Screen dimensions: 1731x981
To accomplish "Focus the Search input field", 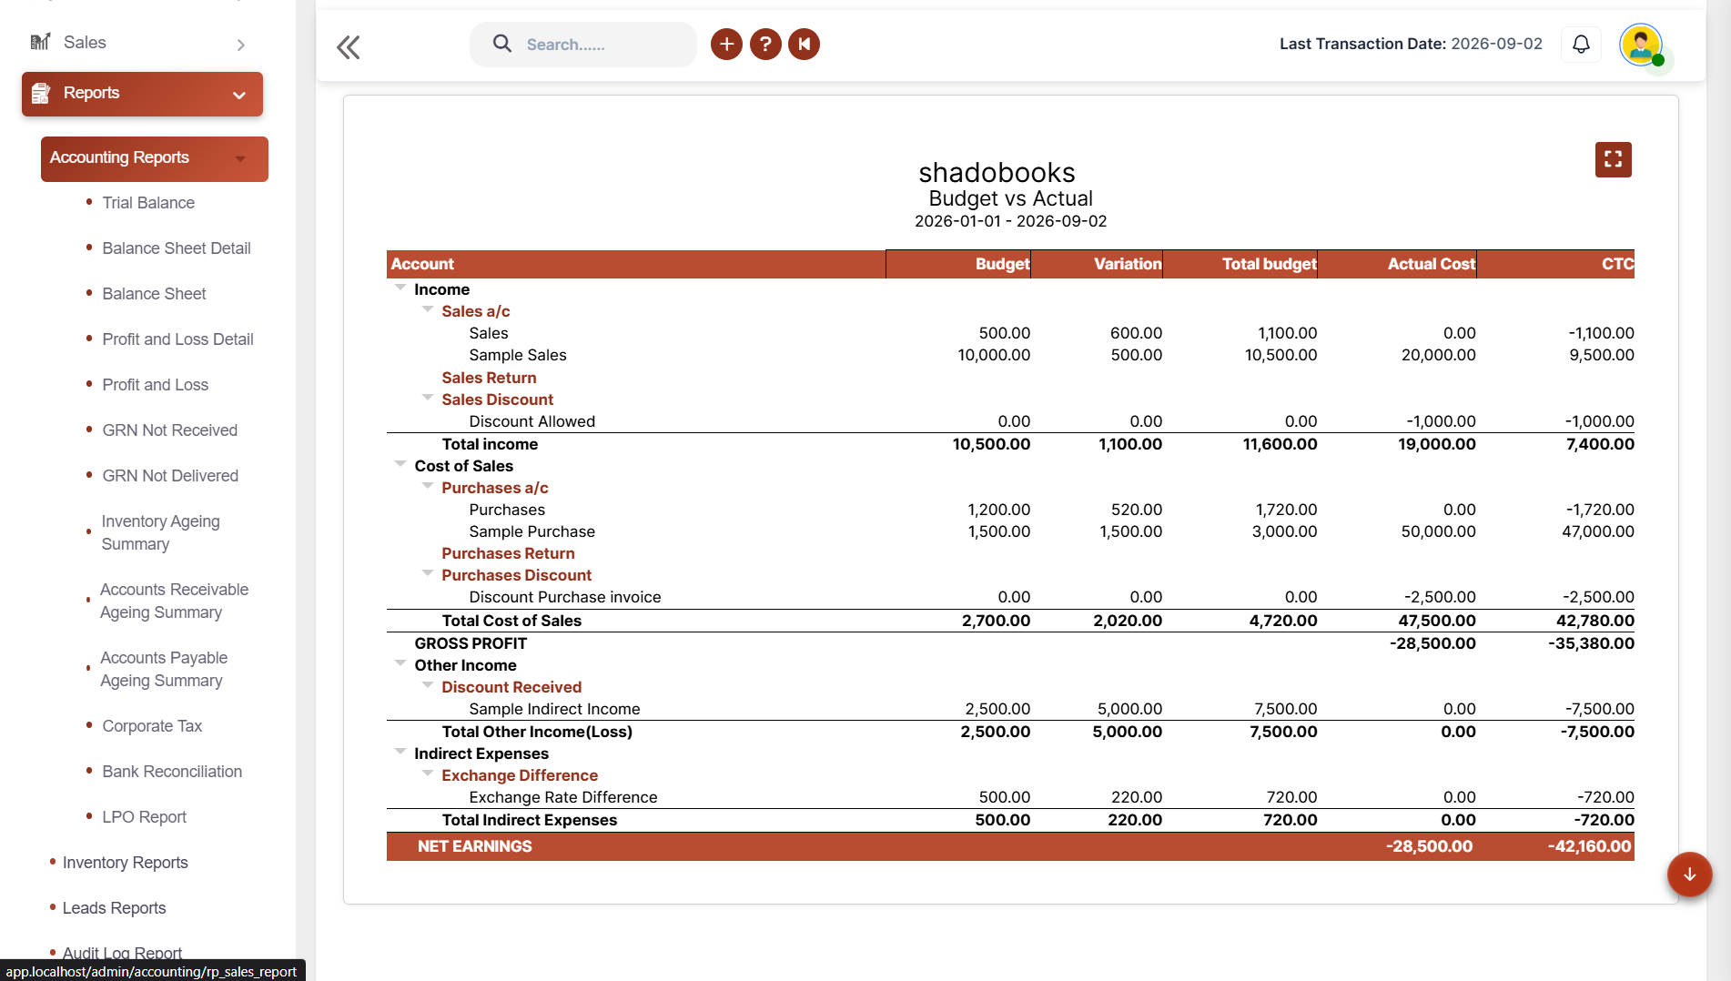I will coord(583,45).
